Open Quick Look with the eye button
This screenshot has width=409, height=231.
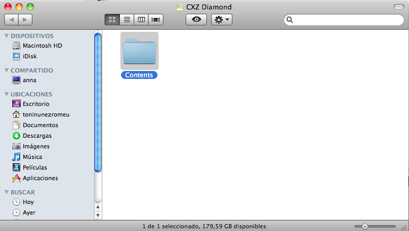pos(196,20)
